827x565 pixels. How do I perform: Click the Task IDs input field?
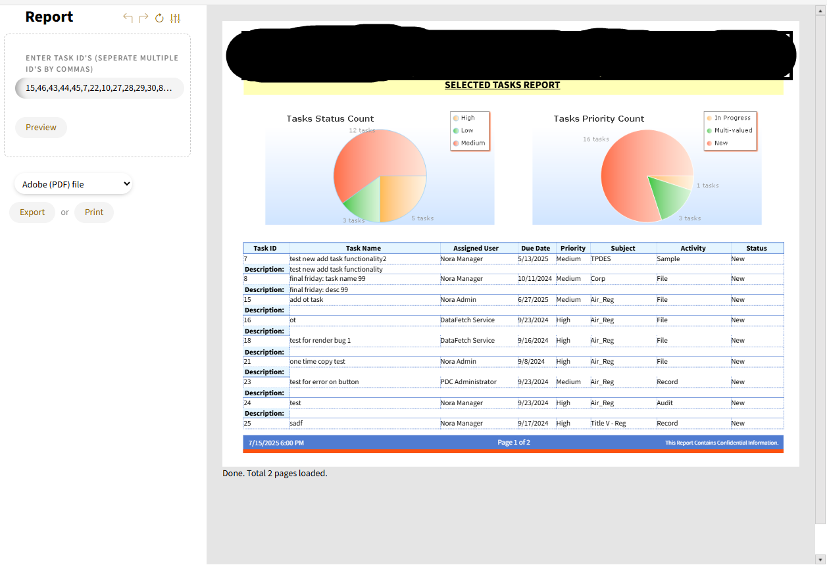[x=99, y=88]
